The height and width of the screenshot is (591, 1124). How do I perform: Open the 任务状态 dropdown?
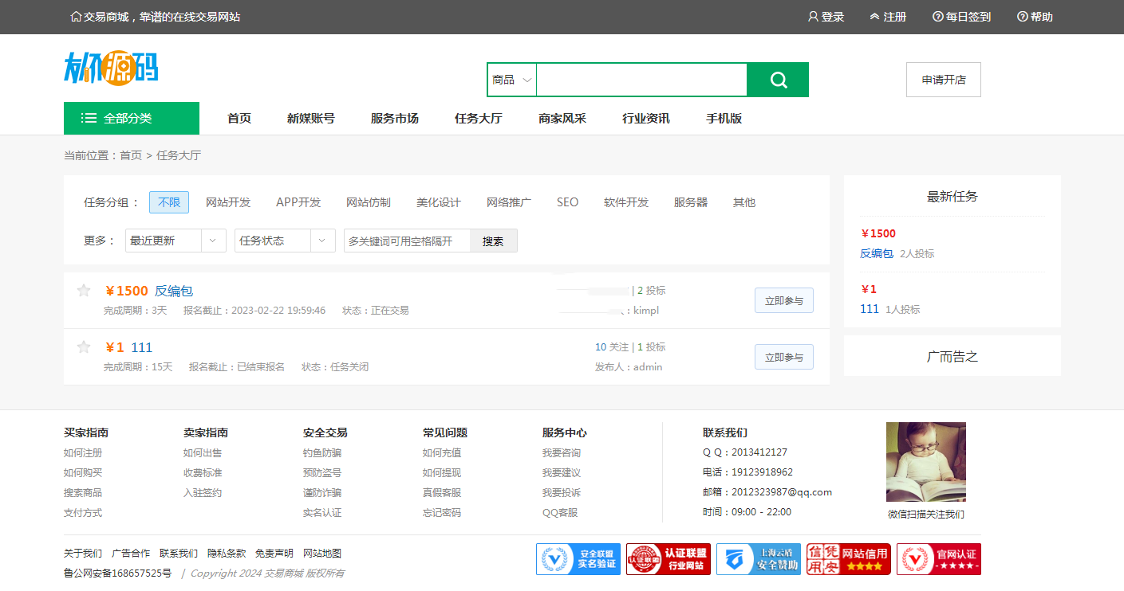coord(285,241)
